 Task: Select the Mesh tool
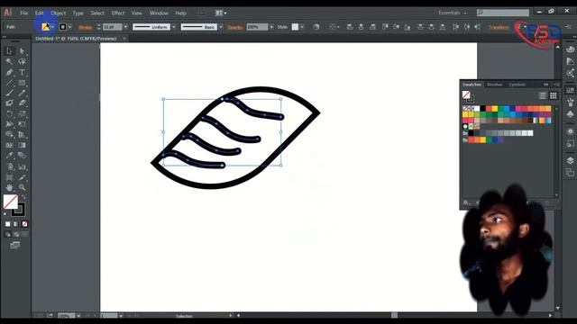(10, 145)
